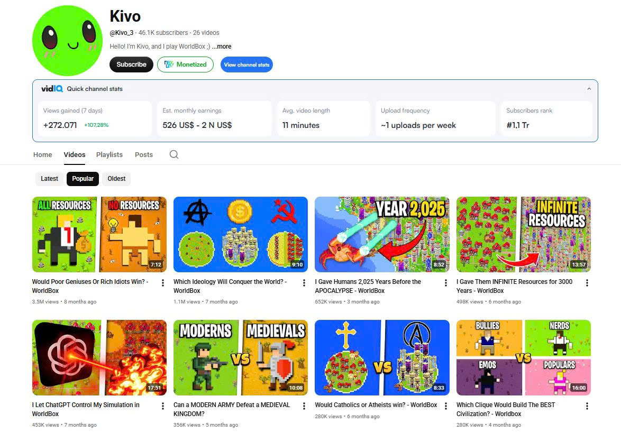Collapse the vidIQ Quick channel stats panel
The image size is (621, 433).
coord(589,89)
